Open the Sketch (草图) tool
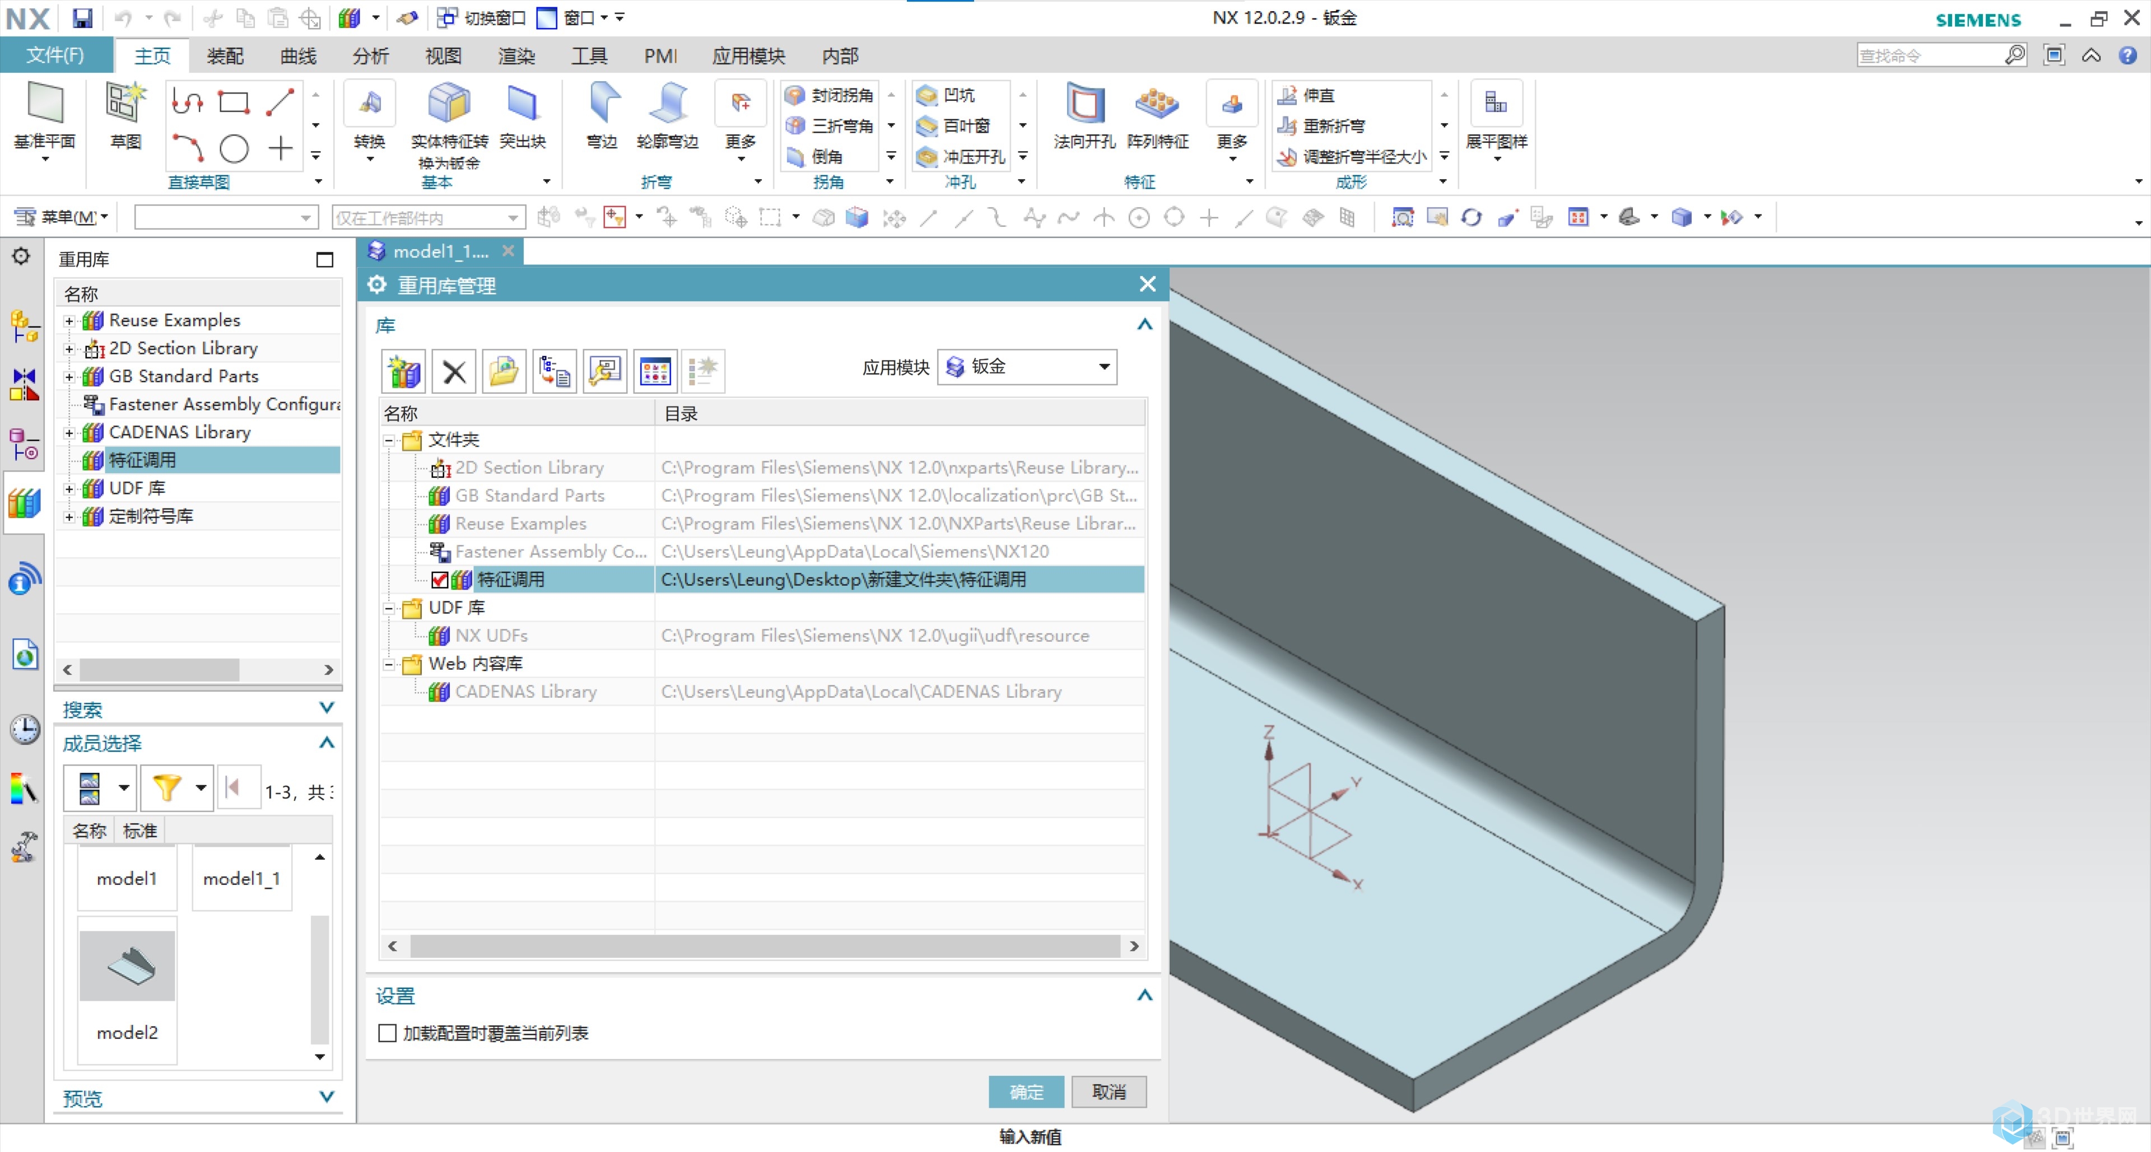This screenshot has width=2151, height=1152. 125,115
